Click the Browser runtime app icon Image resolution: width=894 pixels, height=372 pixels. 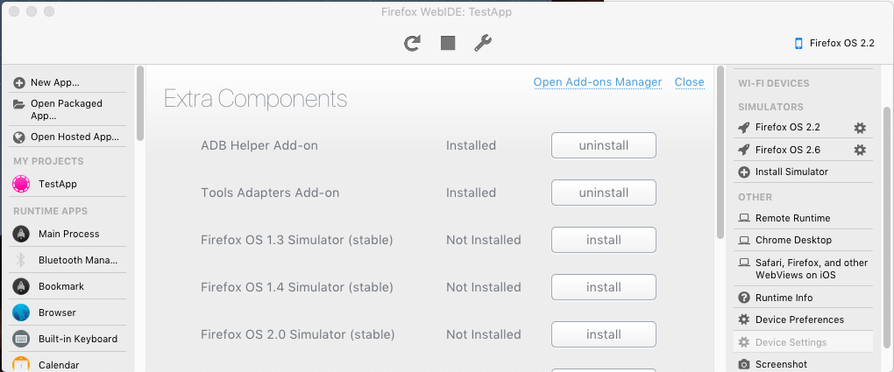(x=22, y=312)
